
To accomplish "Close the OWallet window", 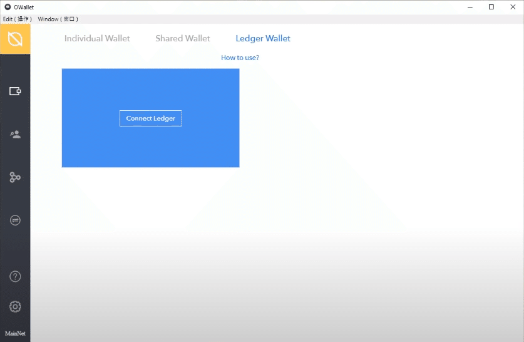I will click(x=513, y=7).
